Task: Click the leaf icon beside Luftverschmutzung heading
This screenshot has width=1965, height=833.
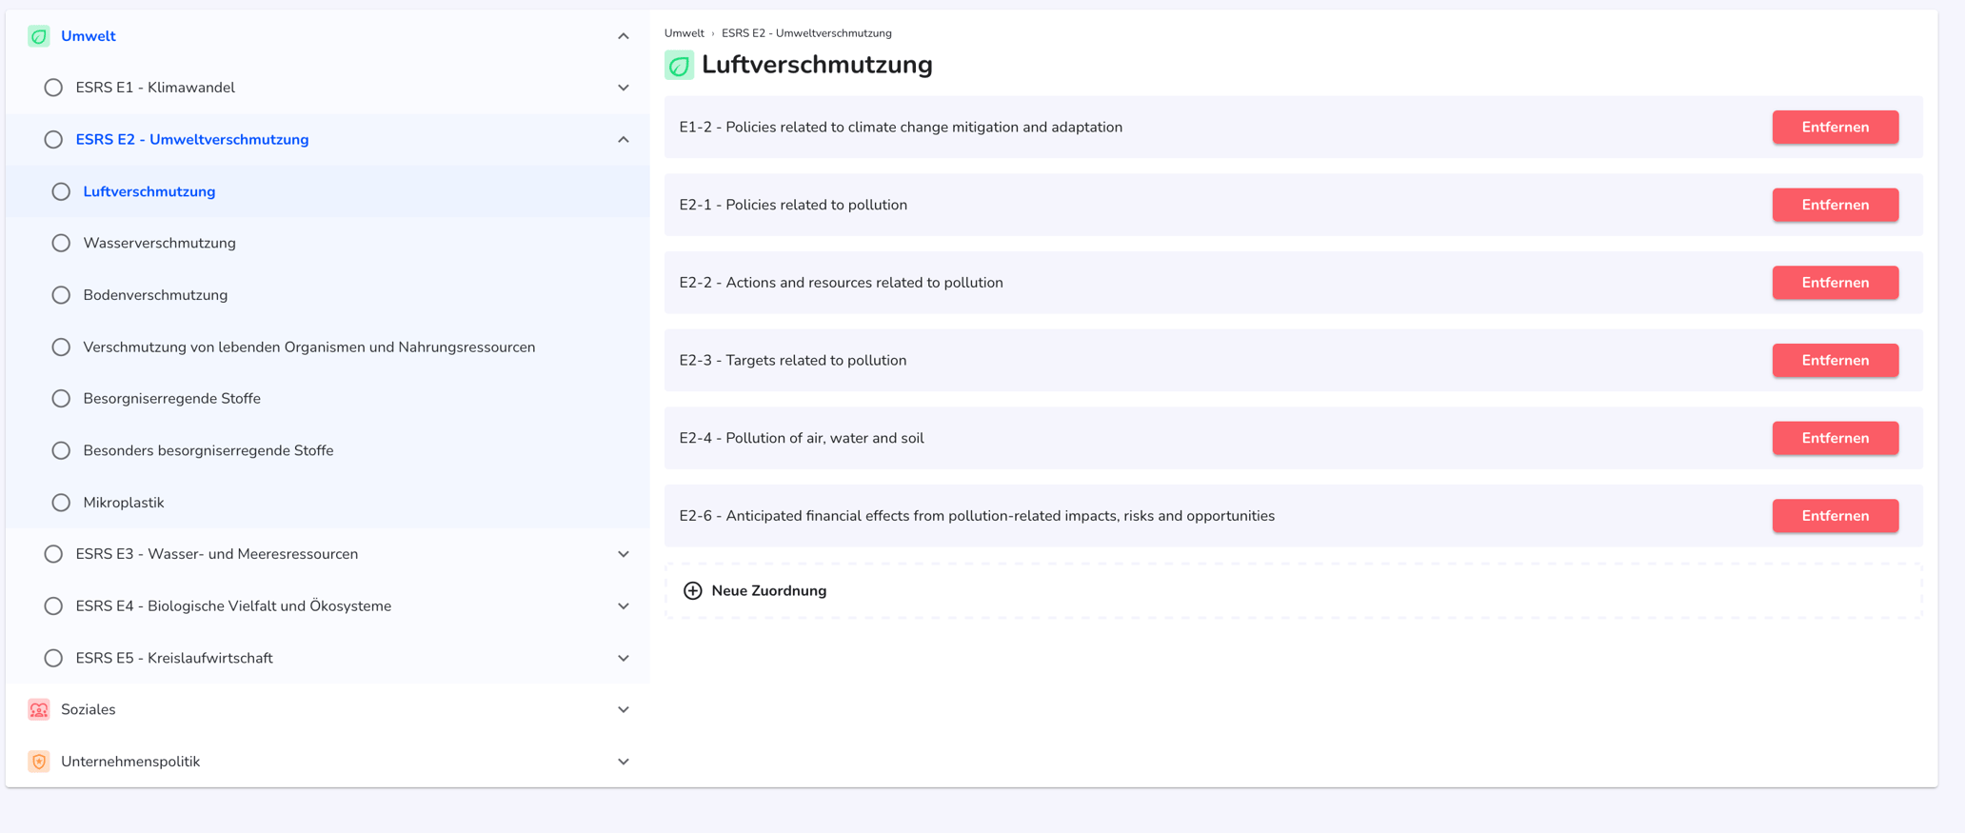Action: 679,66
